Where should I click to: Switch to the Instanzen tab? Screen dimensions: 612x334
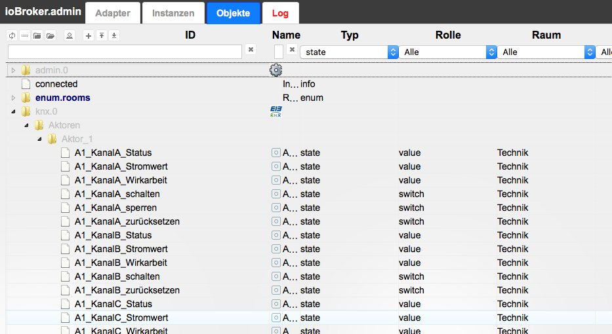click(x=173, y=13)
